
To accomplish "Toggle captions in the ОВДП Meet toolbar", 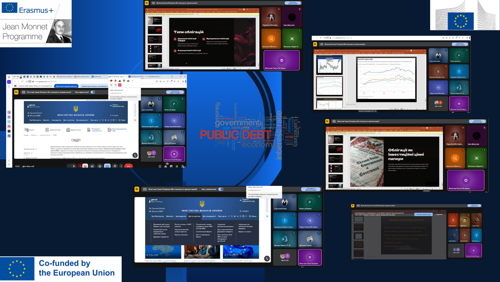I will pos(92,166).
